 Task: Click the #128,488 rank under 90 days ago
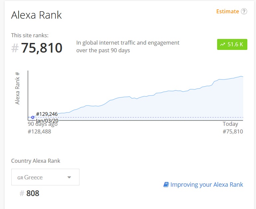pyautogui.click(x=39, y=131)
